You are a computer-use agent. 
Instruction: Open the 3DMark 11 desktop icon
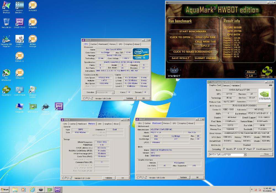[x=19, y=57]
